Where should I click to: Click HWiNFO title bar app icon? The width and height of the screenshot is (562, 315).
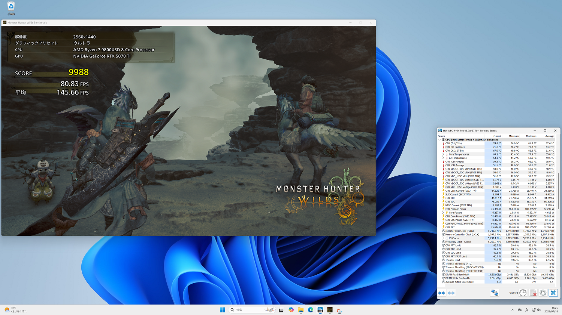(440, 131)
